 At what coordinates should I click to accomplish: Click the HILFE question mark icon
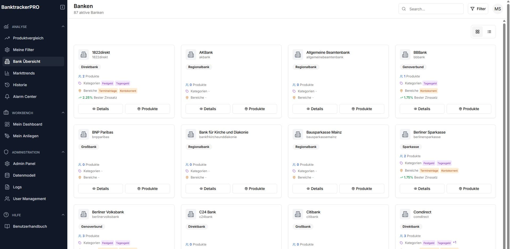(6, 215)
